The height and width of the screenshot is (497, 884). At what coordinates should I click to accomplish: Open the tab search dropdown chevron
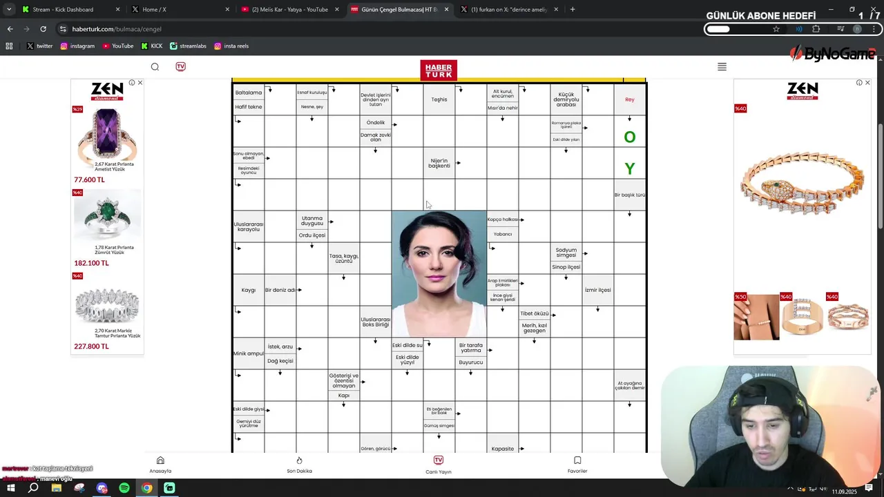[x=9, y=10]
